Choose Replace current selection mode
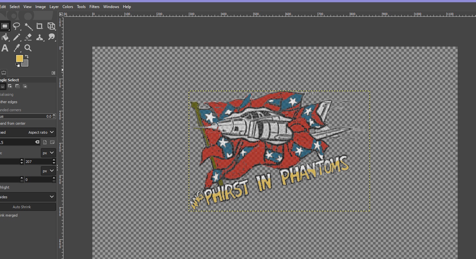Screen dimensions: 476x259 (x=3, y=86)
